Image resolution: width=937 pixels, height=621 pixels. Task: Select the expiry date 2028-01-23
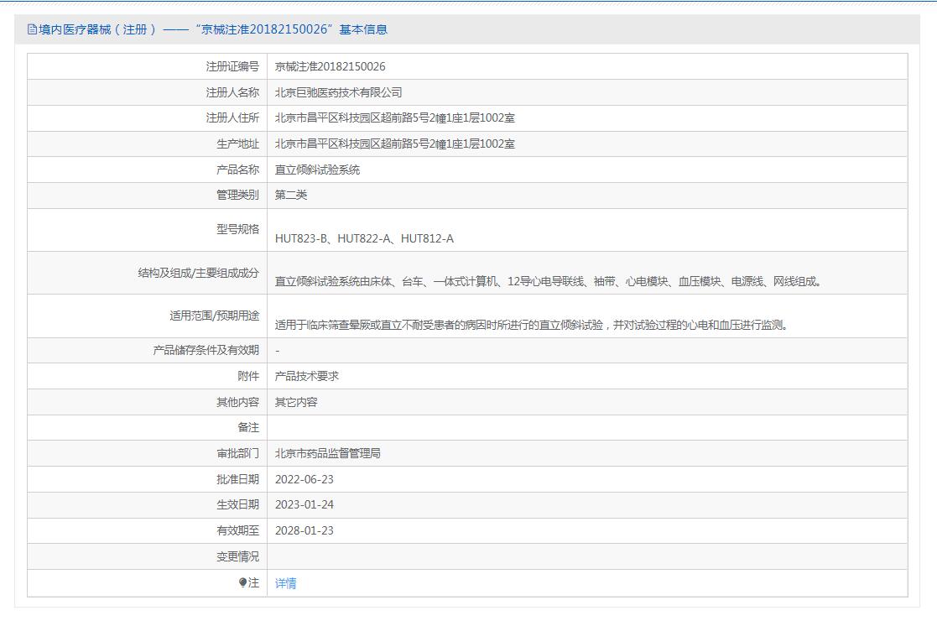point(304,530)
